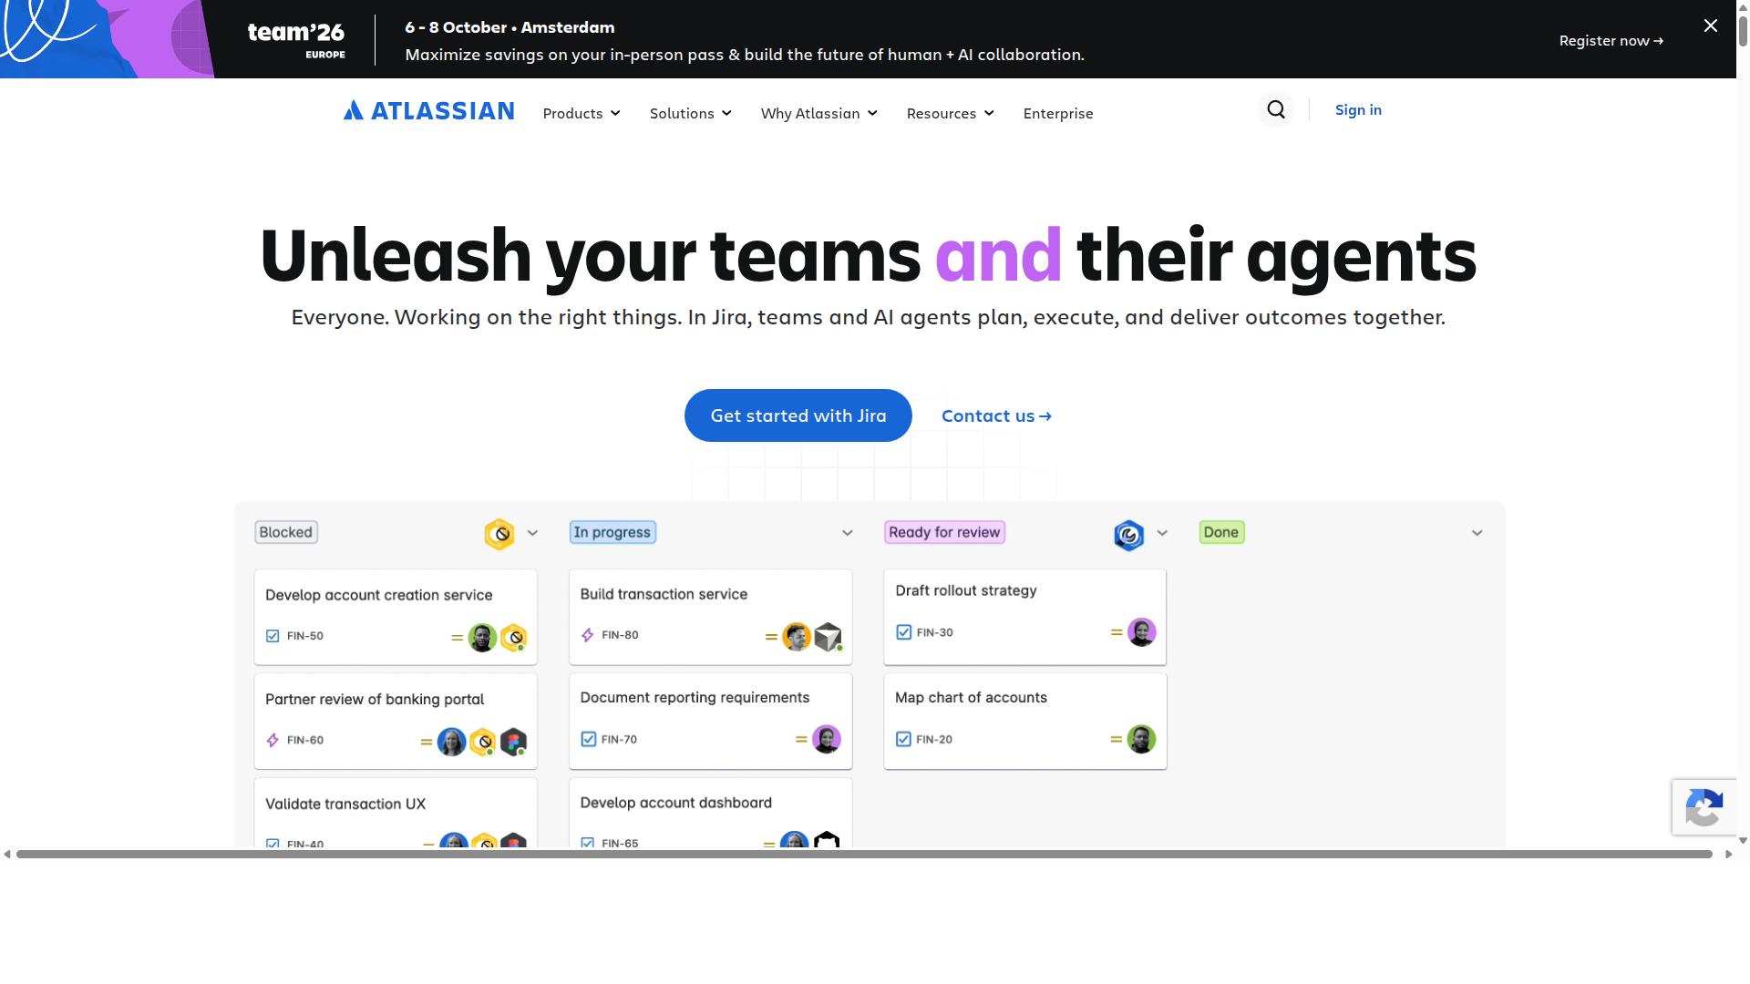
Task: Click the dark hexagon agent on FIN-60 card
Action: pos(514,742)
